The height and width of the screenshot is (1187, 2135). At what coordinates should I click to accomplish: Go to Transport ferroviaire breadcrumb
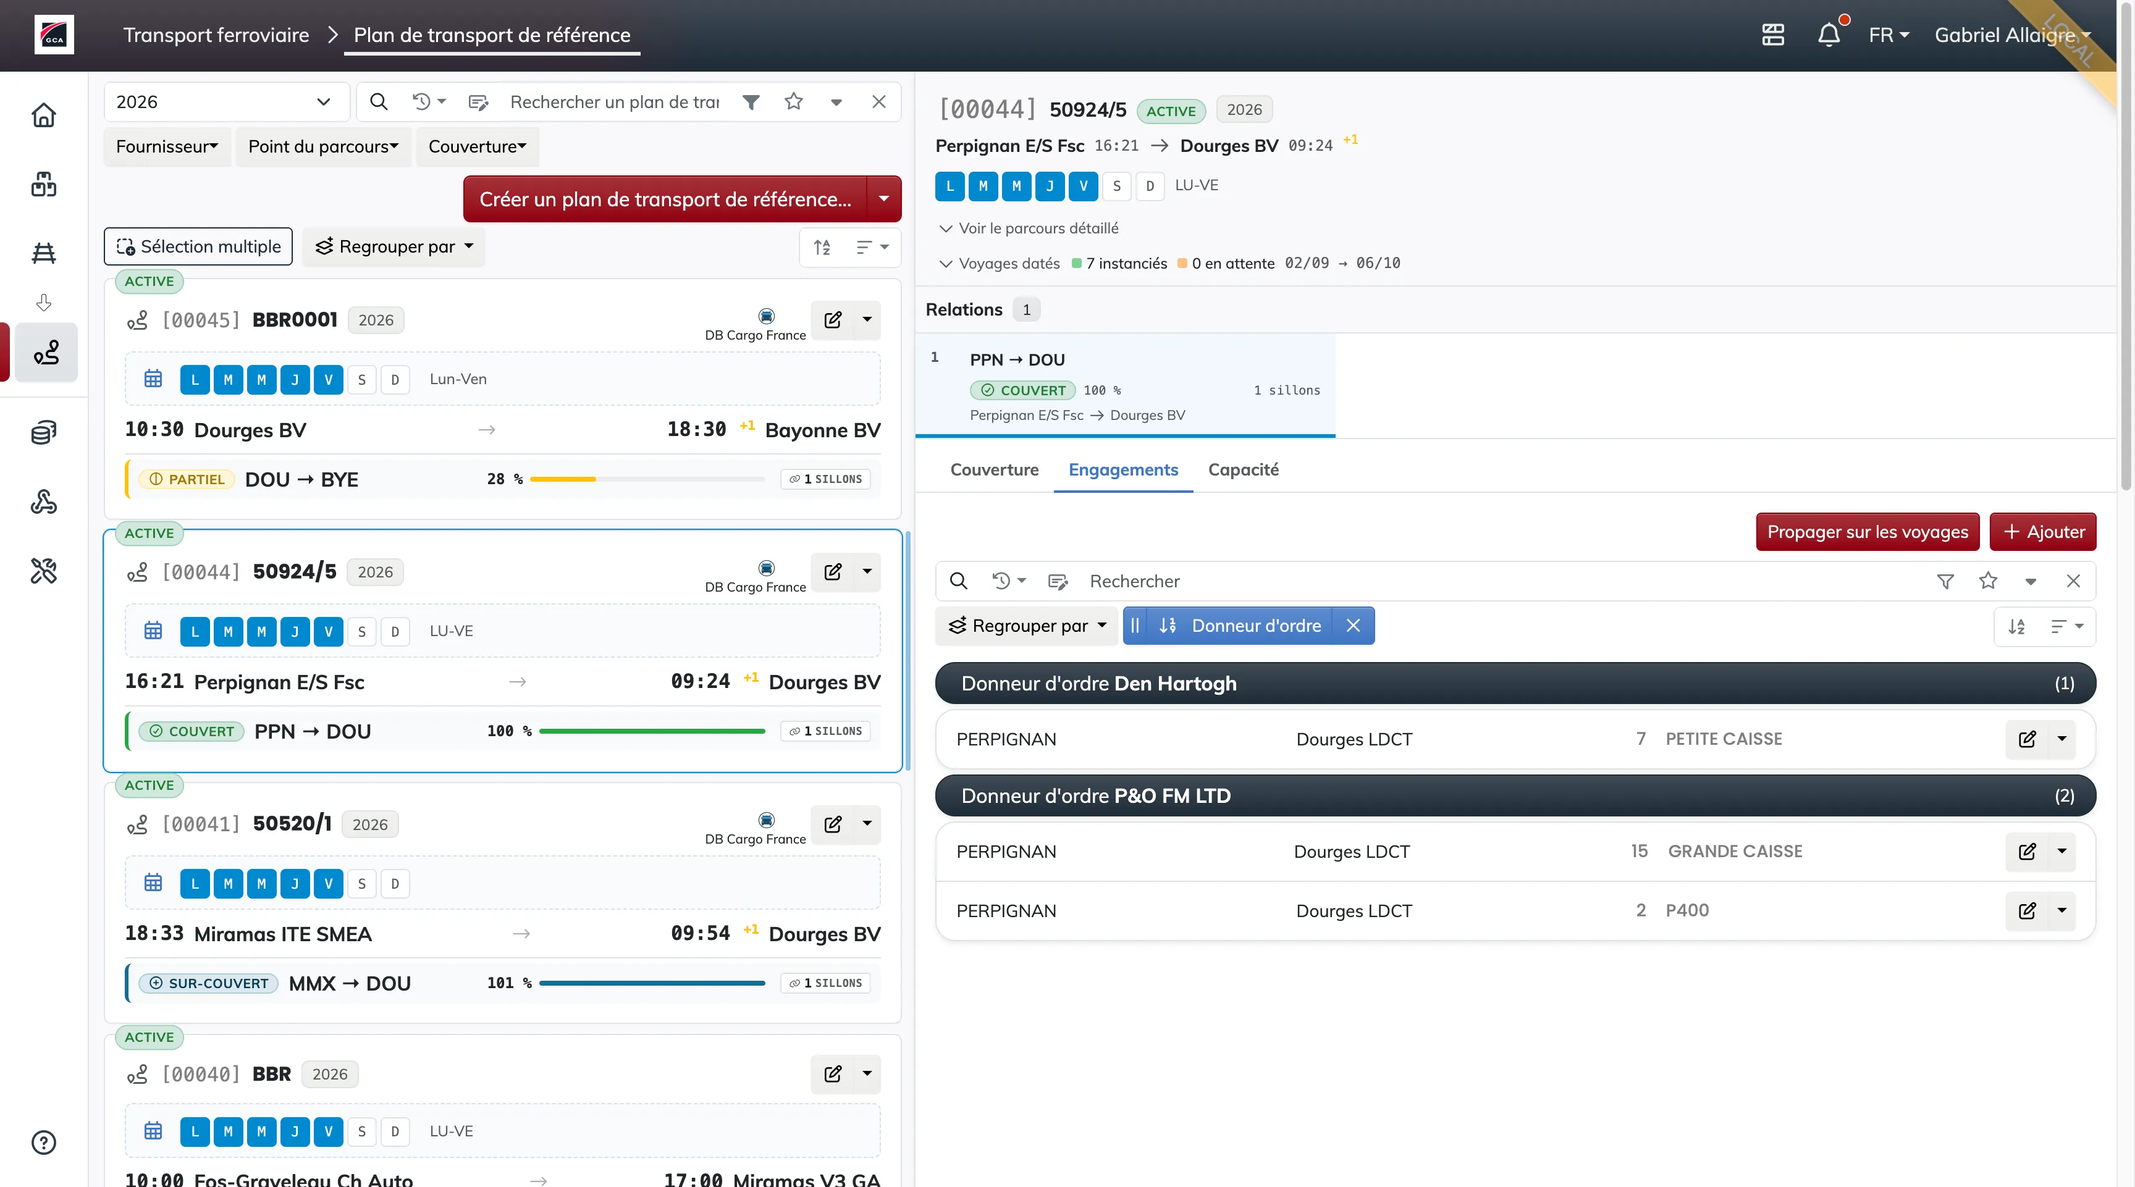pos(216,35)
